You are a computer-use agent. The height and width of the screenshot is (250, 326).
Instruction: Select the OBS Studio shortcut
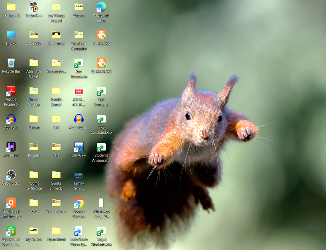click(x=11, y=175)
